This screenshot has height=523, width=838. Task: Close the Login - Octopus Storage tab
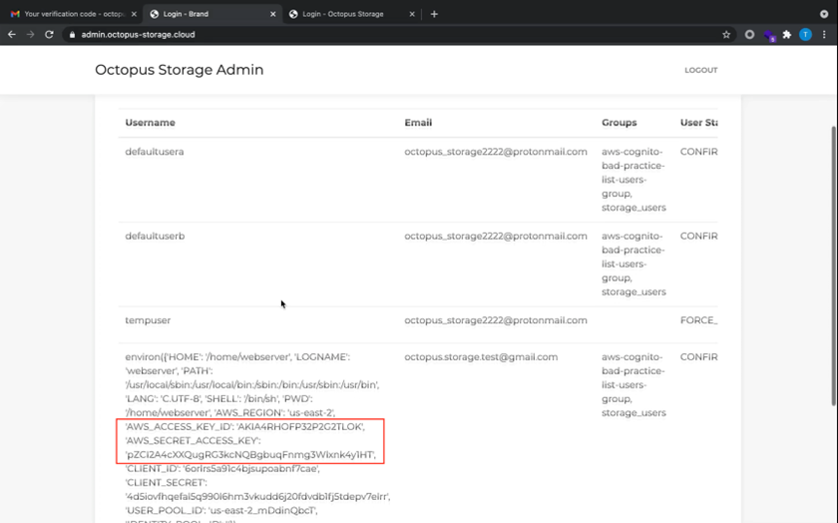tap(411, 14)
